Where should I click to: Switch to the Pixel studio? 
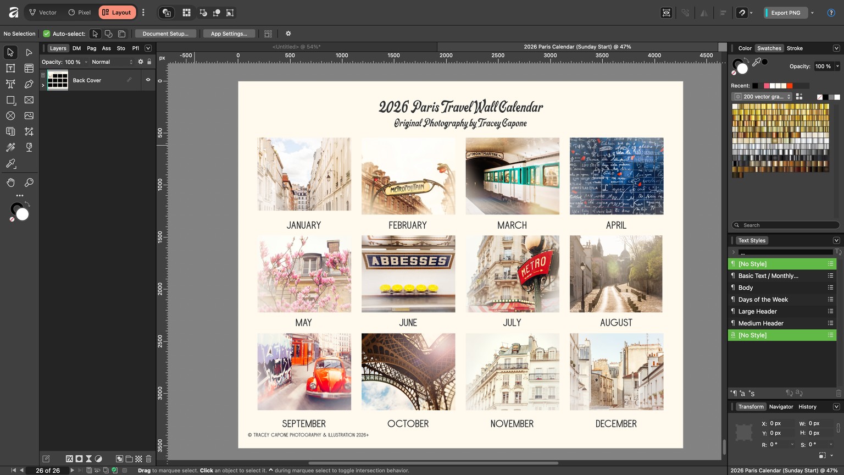click(79, 12)
